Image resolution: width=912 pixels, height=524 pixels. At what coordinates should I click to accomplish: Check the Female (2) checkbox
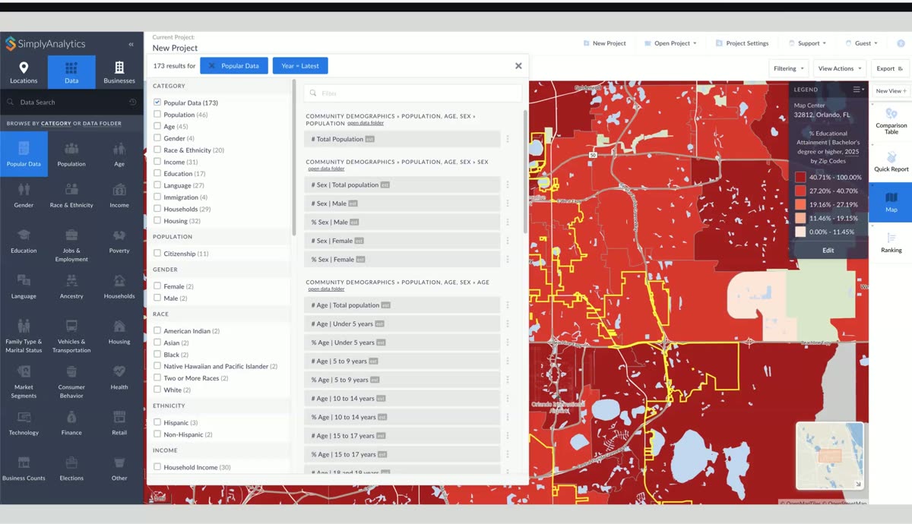157,286
